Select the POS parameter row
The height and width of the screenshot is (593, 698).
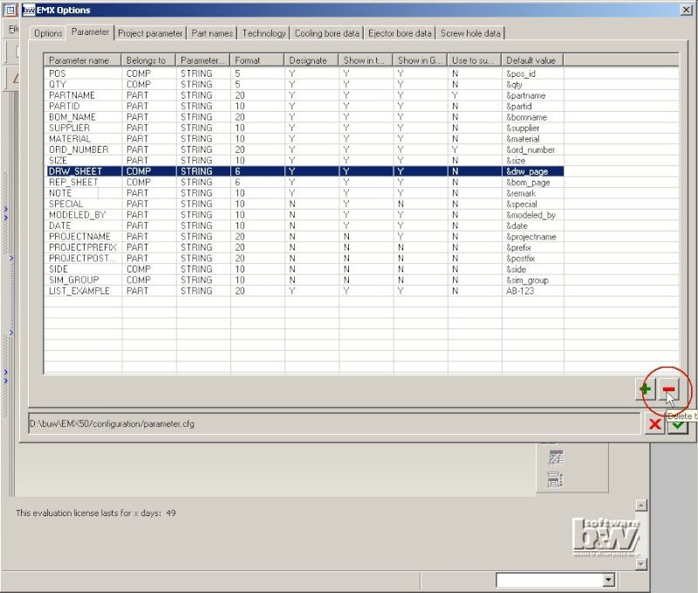[x=305, y=73]
